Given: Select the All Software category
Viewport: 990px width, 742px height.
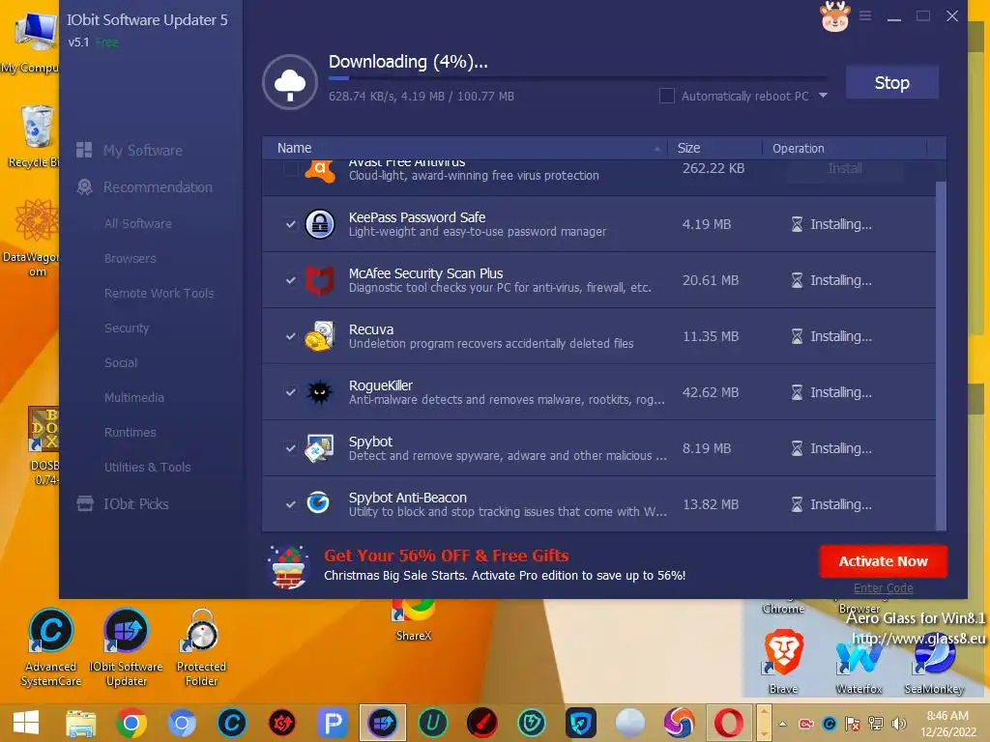Looking at the screenshot, I should tap(137, 223).
